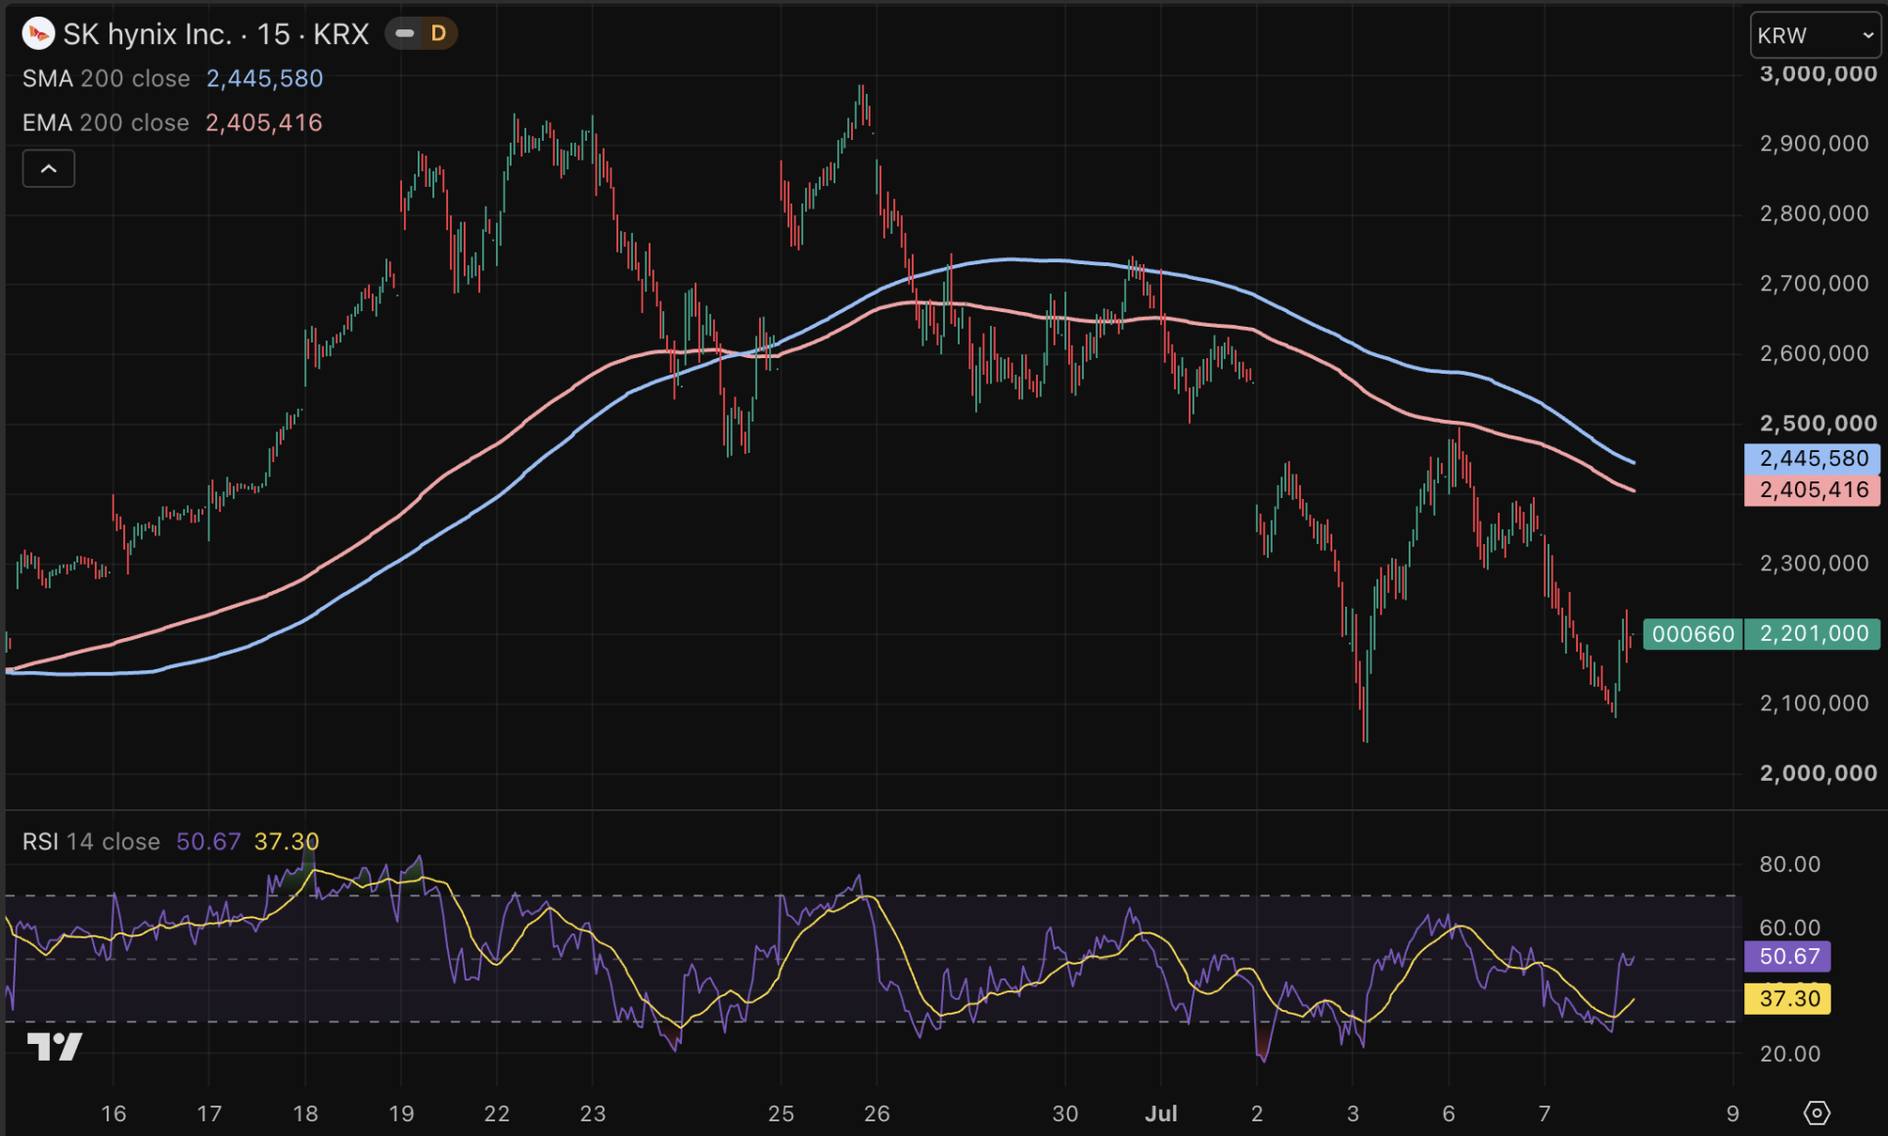Select the EMA 200 close indicator

[106, 123]
